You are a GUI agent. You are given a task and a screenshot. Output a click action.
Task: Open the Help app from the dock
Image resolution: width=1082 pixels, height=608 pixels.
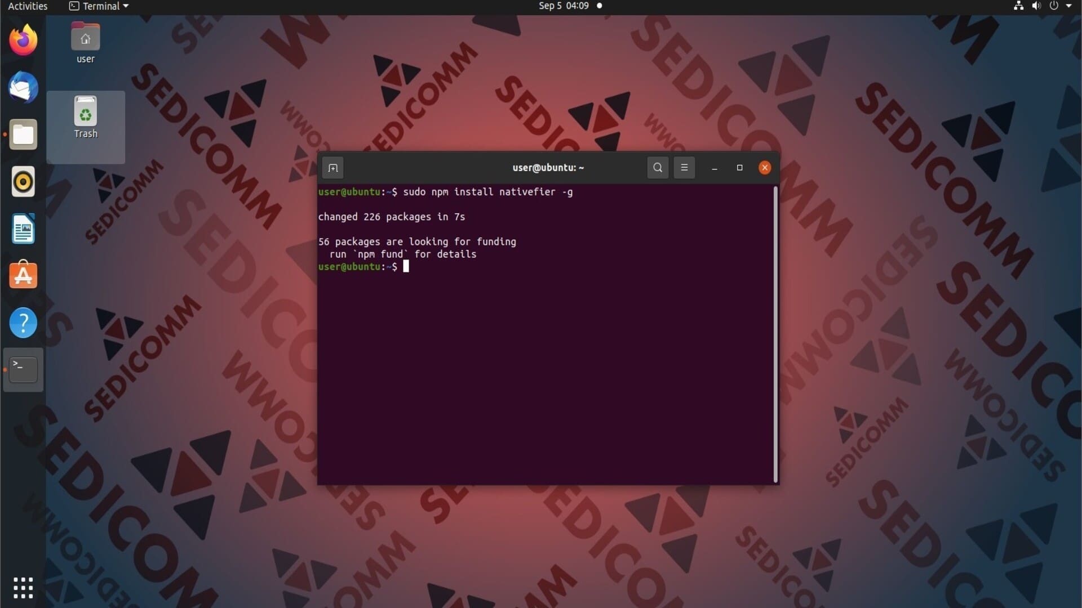tap(23, 323)
